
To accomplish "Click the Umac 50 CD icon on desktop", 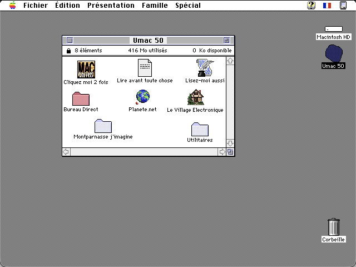I will 334,53.
